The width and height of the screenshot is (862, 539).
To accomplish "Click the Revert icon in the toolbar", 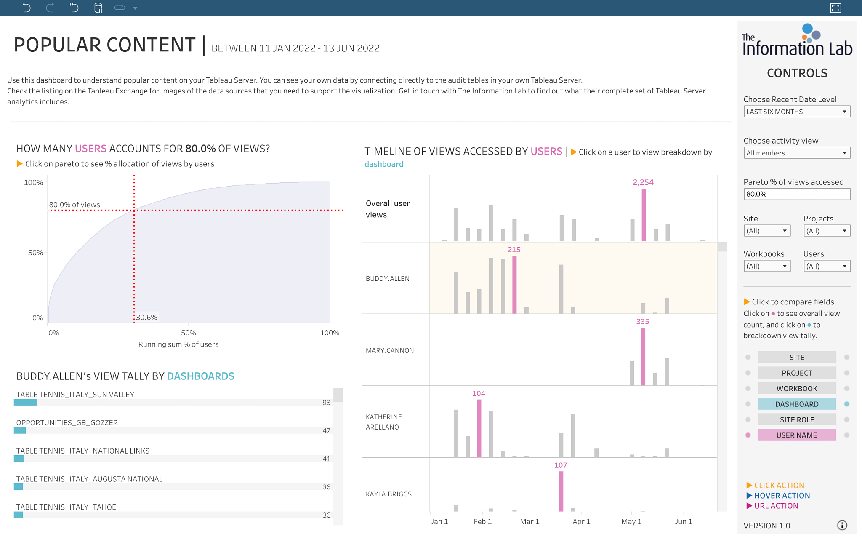I will [x=74, y=8].
